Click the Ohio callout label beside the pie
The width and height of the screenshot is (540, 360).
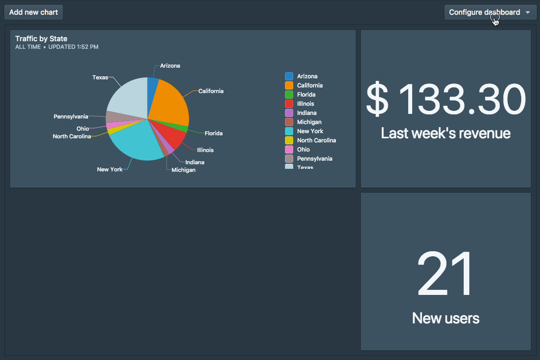tap(82, 129)
